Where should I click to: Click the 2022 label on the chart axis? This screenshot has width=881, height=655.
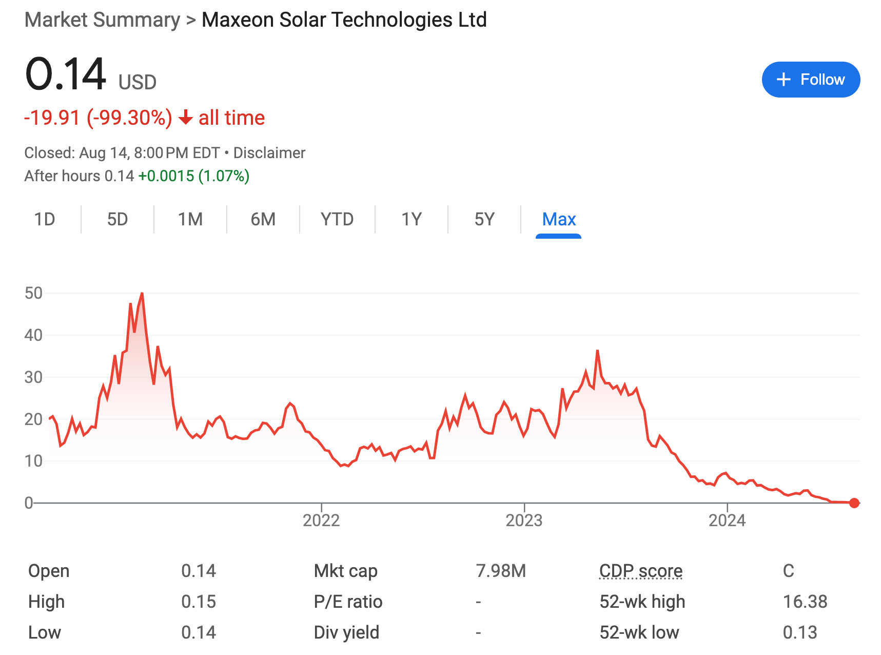(x=322, y=520)
